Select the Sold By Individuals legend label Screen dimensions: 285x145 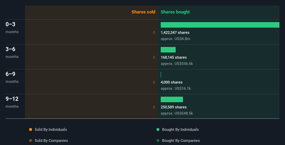pyautogui.click(x=51, y=129)
